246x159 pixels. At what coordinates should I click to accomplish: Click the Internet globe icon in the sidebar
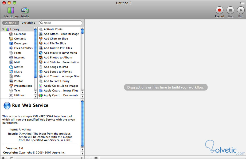[x=11, y=57]
